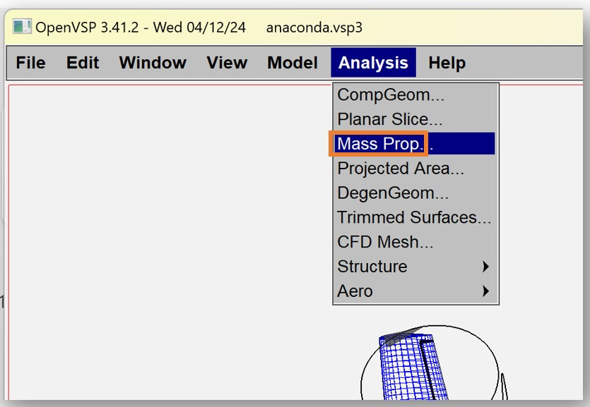The height and width of the screenshot is (407, 590).
Task: Choose CompGeom from the Analysis menu
Action: tap(391, 95)
